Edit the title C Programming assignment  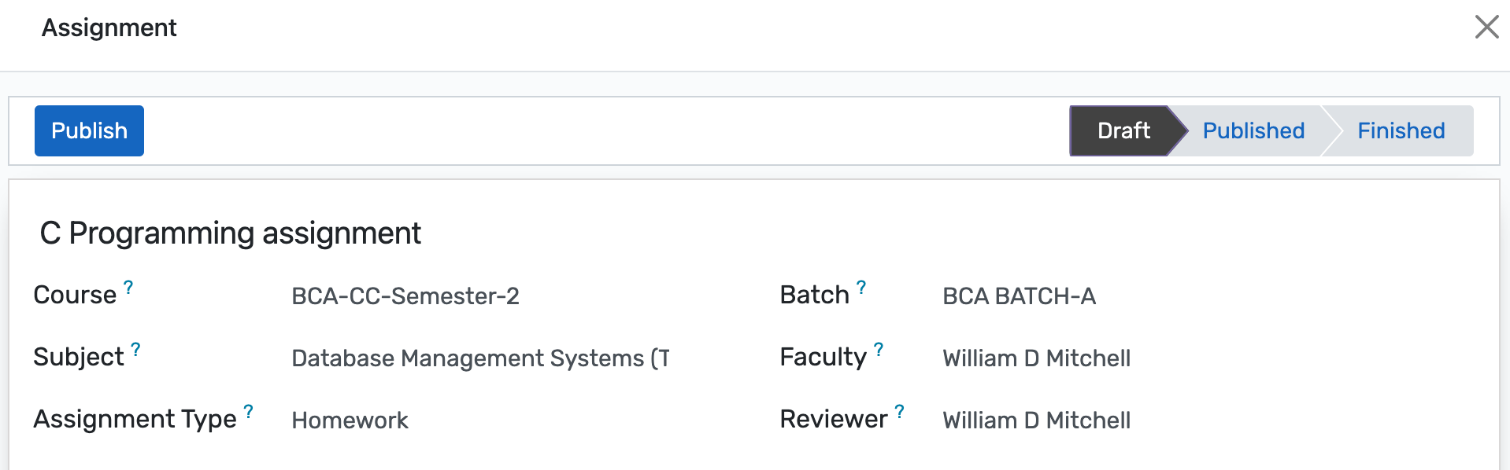point(230,233)
